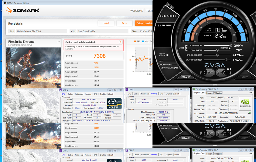This screenshot has width=256, height=162.
Task: Click the Load button in Run details
Action: coord(106,23)
